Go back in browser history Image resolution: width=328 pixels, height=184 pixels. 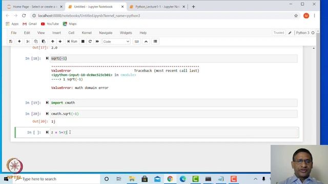8,16
